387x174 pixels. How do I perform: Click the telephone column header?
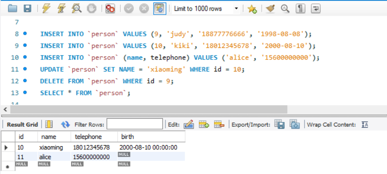[94, 137]
